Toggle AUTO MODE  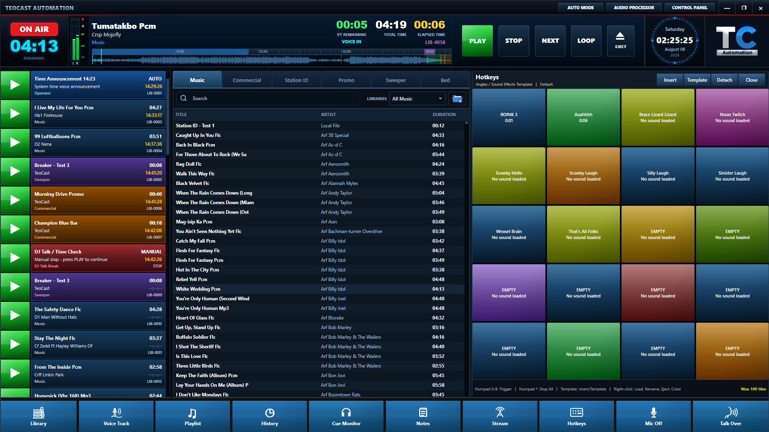coord(580,8)
